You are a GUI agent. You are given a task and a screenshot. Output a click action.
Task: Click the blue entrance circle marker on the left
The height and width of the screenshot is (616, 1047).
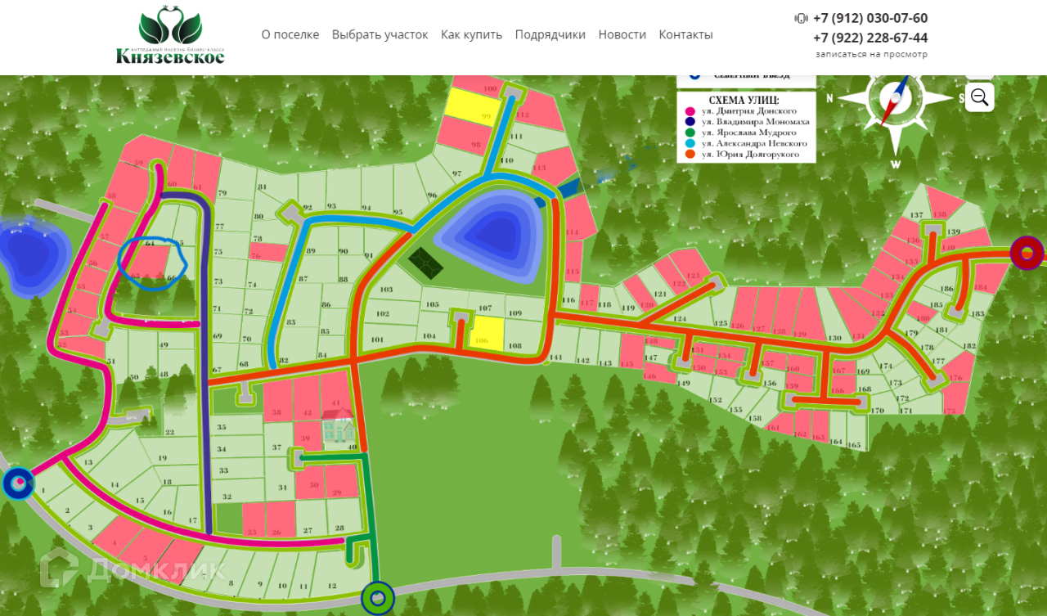point(18,483)
